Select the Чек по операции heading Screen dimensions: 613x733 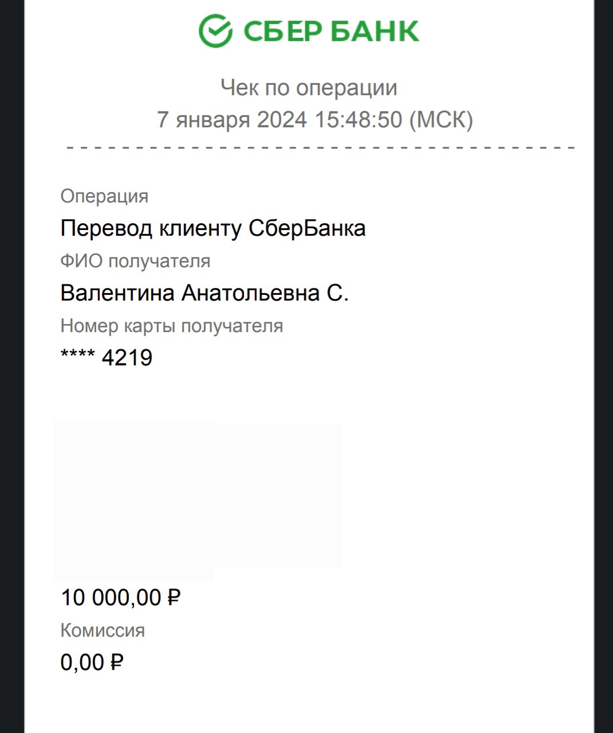pos(309,88)
